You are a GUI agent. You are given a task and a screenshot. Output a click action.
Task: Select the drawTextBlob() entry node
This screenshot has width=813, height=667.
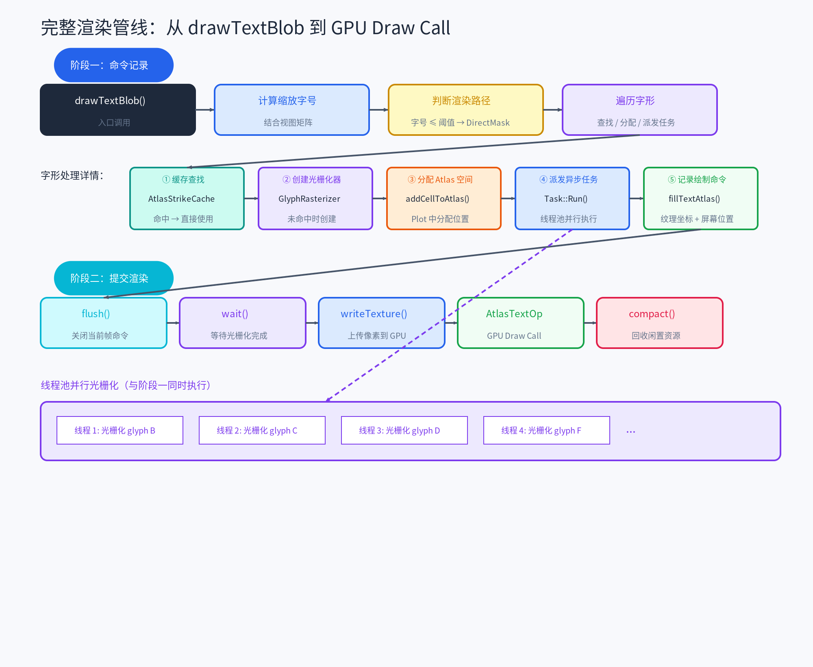point(117,109)
